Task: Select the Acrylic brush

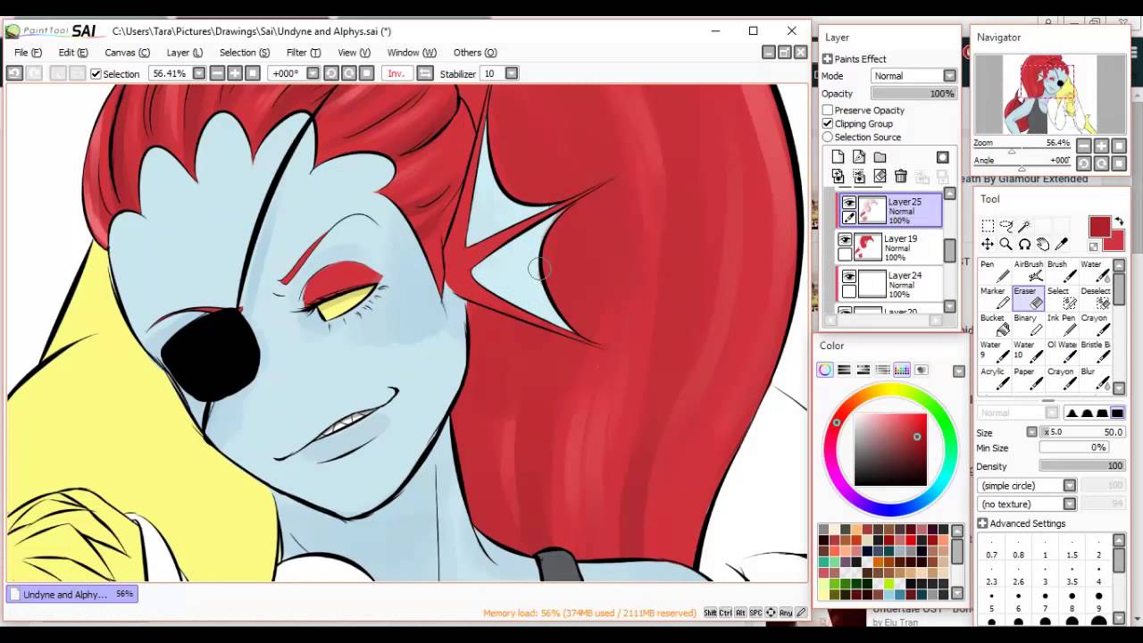Action: coord(995,378)
